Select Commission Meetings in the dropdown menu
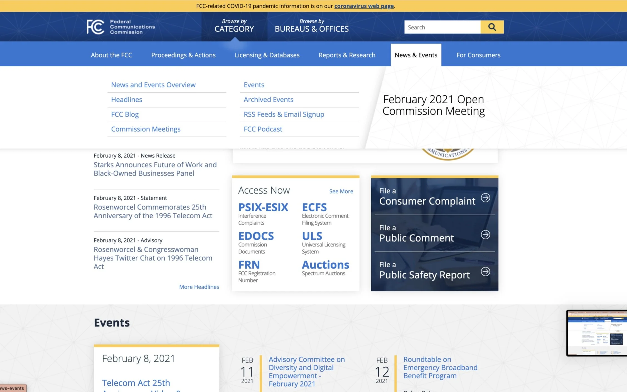The height and width of the screenshot is (392, 627). click(146, 129)
